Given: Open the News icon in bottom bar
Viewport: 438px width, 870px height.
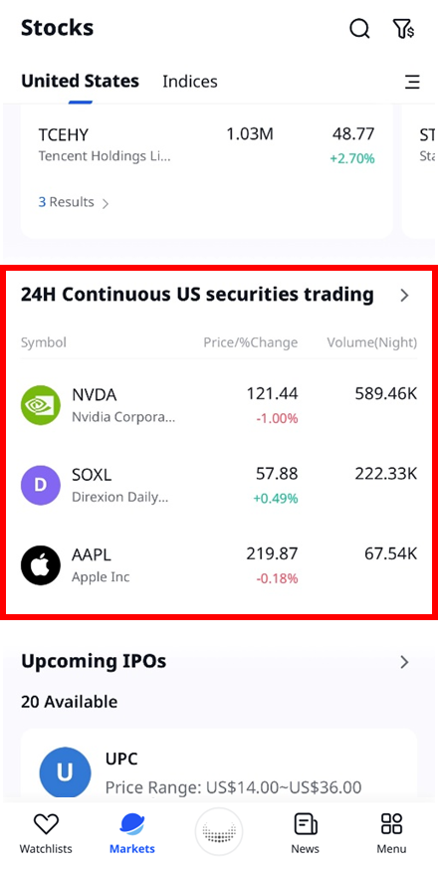Looking at the screenshot, I should click(x=306, y=824).
